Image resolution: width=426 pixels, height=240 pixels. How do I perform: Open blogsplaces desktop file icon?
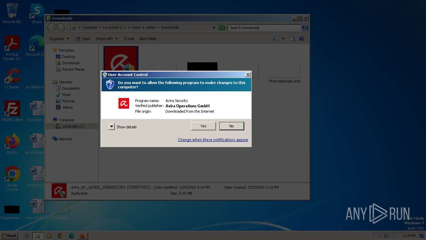12,212
